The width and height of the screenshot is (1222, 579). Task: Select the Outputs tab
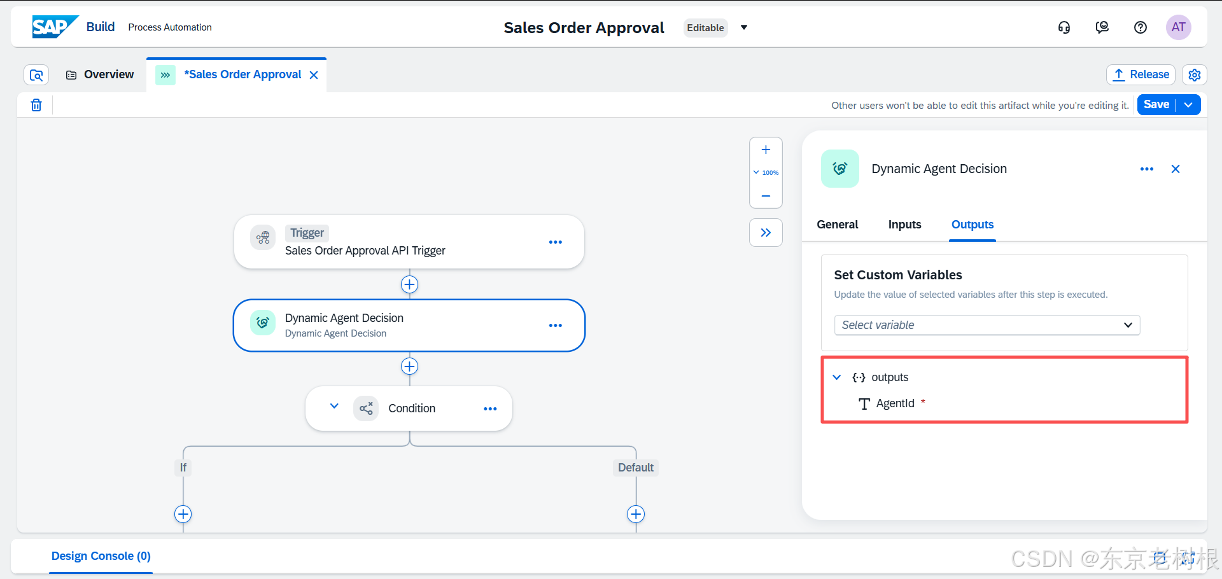(x=973, y=225)
